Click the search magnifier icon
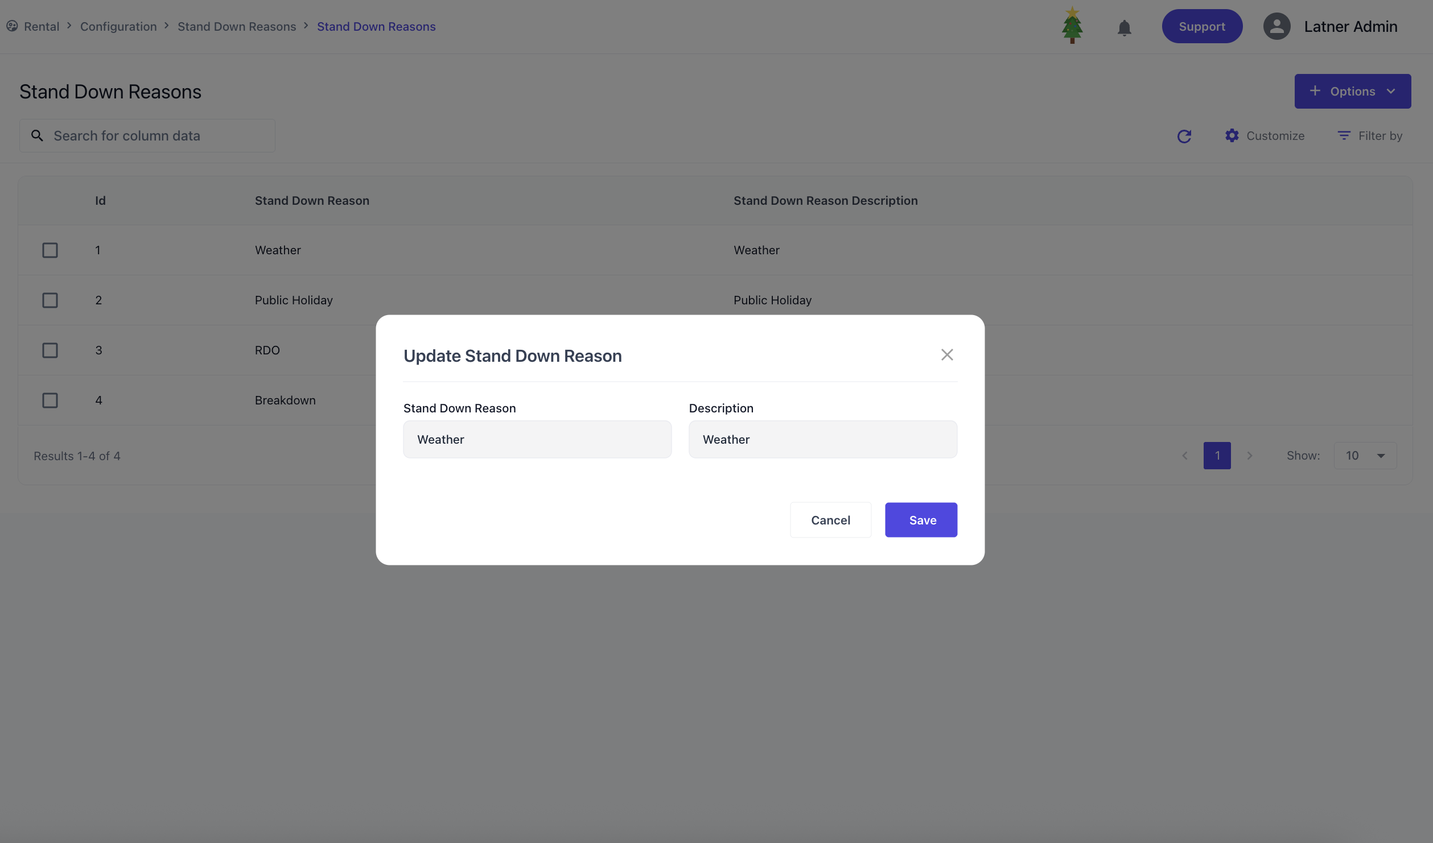The image size is (1433, 843). tap(37, 135)
